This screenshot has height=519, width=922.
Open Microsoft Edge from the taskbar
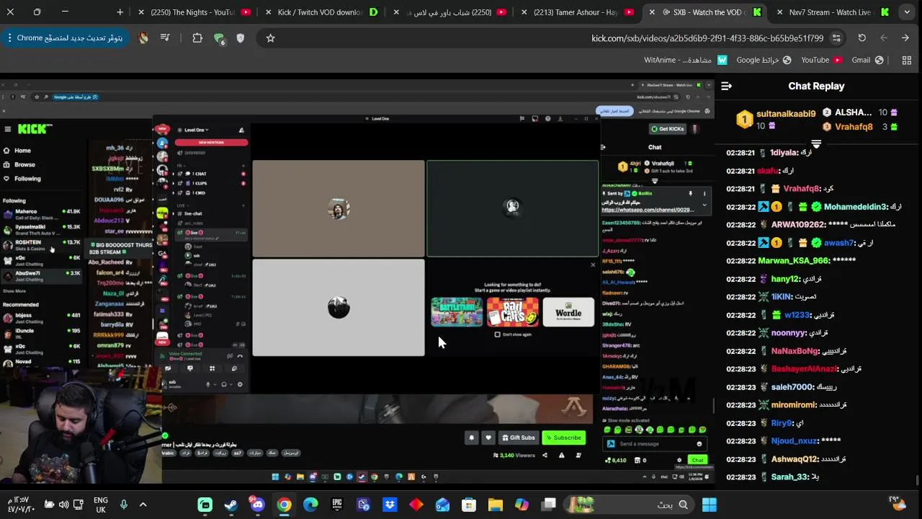[x=310, y=505]
